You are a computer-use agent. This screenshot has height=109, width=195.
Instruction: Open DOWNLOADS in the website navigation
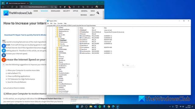55,11
